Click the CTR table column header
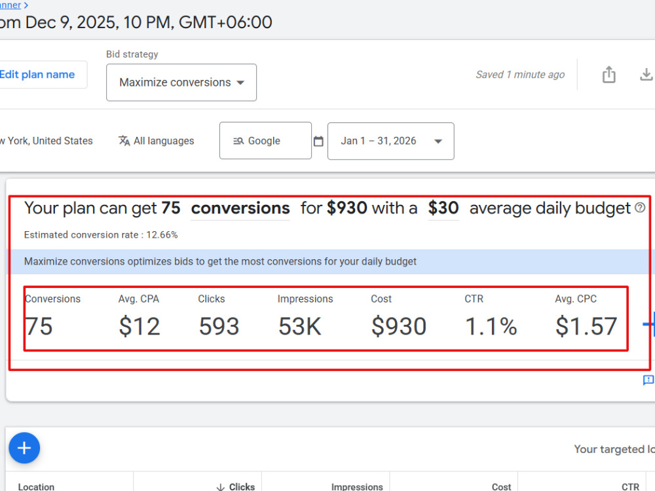 (x=630, y=486)
